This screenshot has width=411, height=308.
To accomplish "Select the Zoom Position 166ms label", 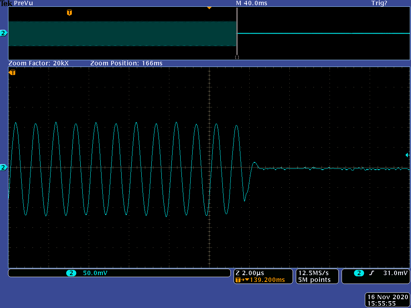I will [126, 63].
